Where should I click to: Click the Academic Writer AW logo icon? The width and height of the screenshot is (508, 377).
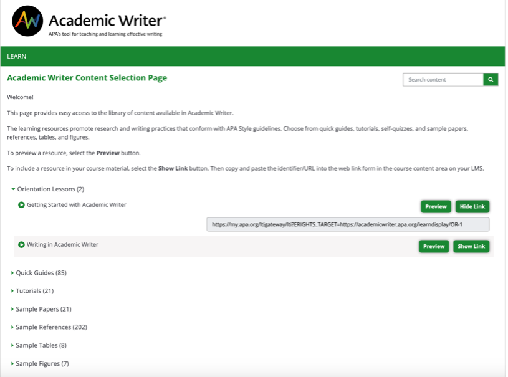click(x=27, y=21)
